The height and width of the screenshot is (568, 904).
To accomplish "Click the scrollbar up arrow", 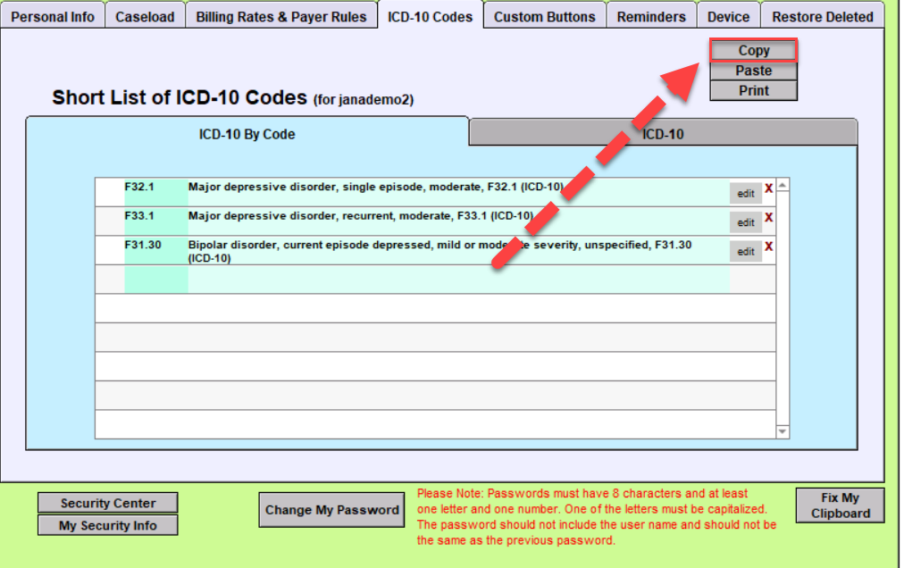I will click(783, 184).
